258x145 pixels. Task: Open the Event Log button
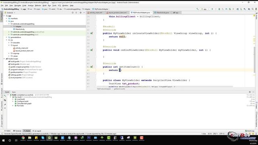point(250,131)
